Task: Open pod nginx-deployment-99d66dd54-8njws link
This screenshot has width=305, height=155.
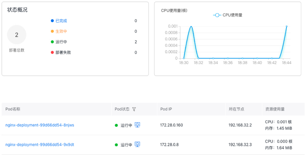Action: [x=40, y=125]
